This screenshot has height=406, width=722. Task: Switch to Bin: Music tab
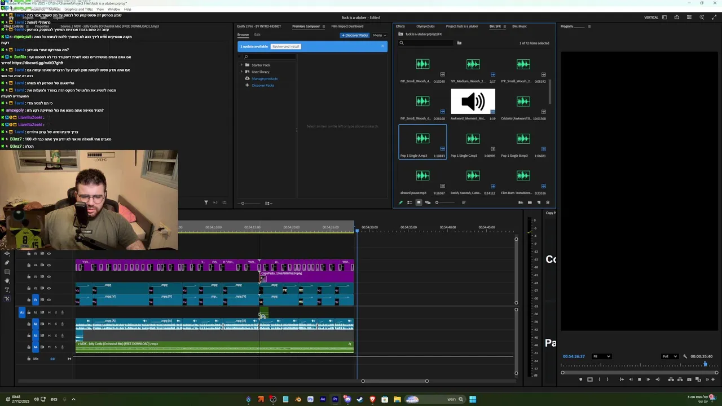click(x=519, y=26)
